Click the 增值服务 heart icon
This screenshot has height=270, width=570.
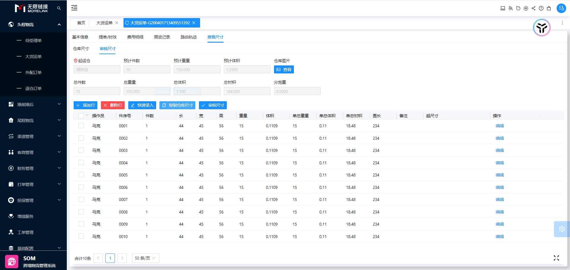[x=11, y=216]
